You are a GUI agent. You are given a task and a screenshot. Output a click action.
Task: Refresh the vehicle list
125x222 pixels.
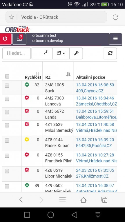(110, 53)
